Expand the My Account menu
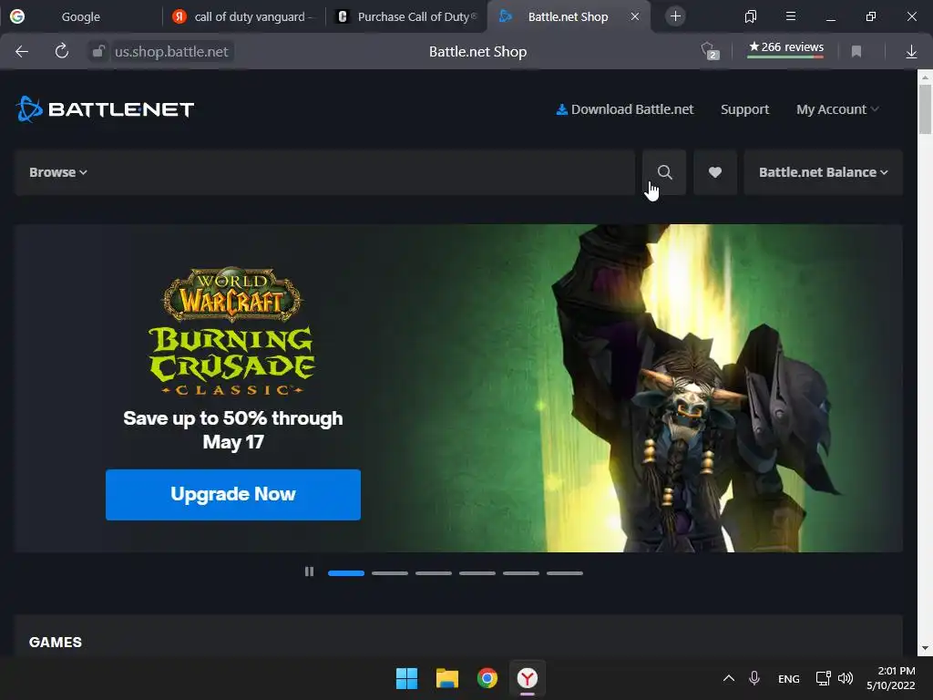 837,109
